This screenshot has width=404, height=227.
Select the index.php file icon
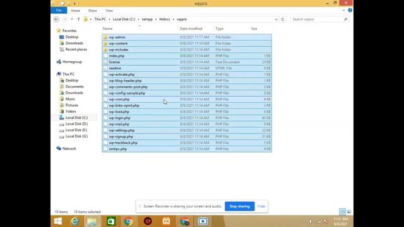[105, 56]
